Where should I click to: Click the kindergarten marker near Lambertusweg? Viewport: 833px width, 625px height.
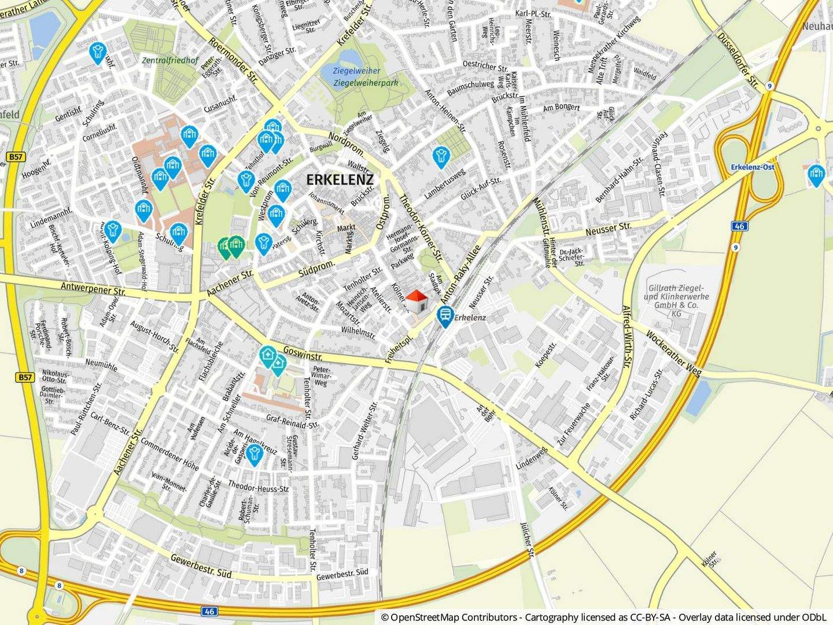(441, 156)
